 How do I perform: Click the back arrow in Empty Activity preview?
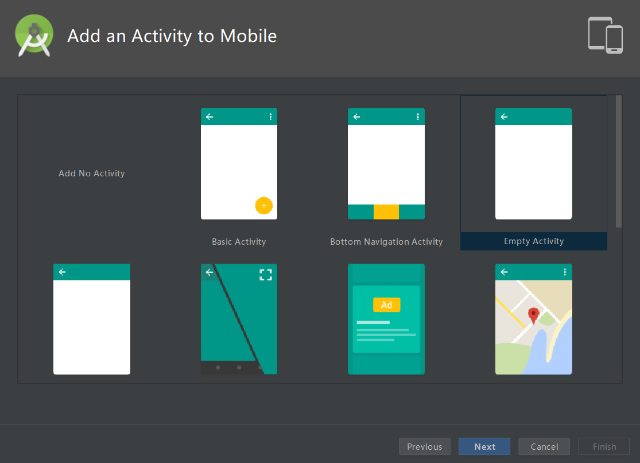point(504,117)
